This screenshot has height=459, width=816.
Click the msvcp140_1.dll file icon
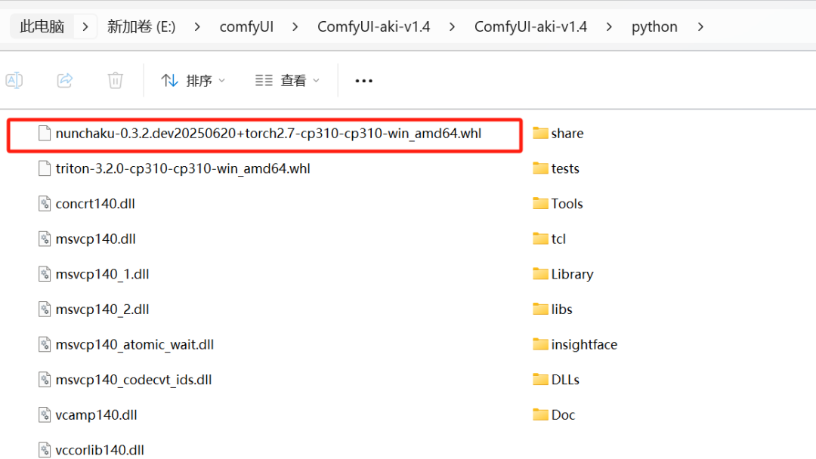(45, 275)
